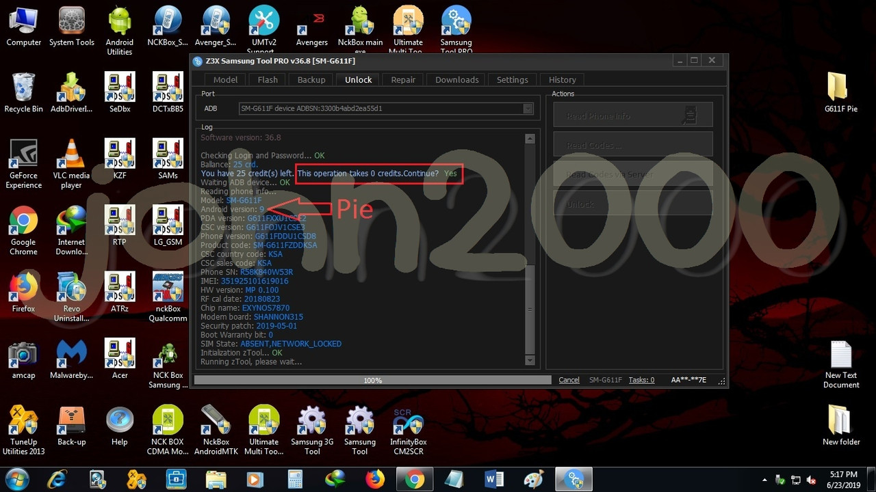Launch the VLC media player shortcut
The height and width of the screenshot is (492, 876).
[71, 164]
